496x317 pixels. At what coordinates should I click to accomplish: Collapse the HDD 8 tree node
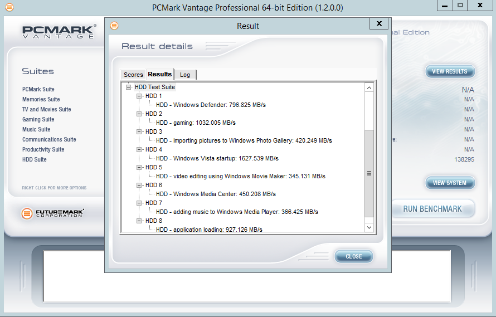(x=139, y=221)
